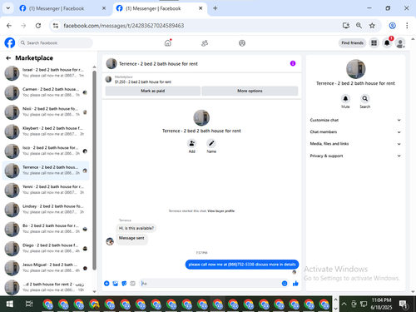Open the Facebook logo home link
The height and width of the screenshot is (312, 416).
[x=10, y=43]
